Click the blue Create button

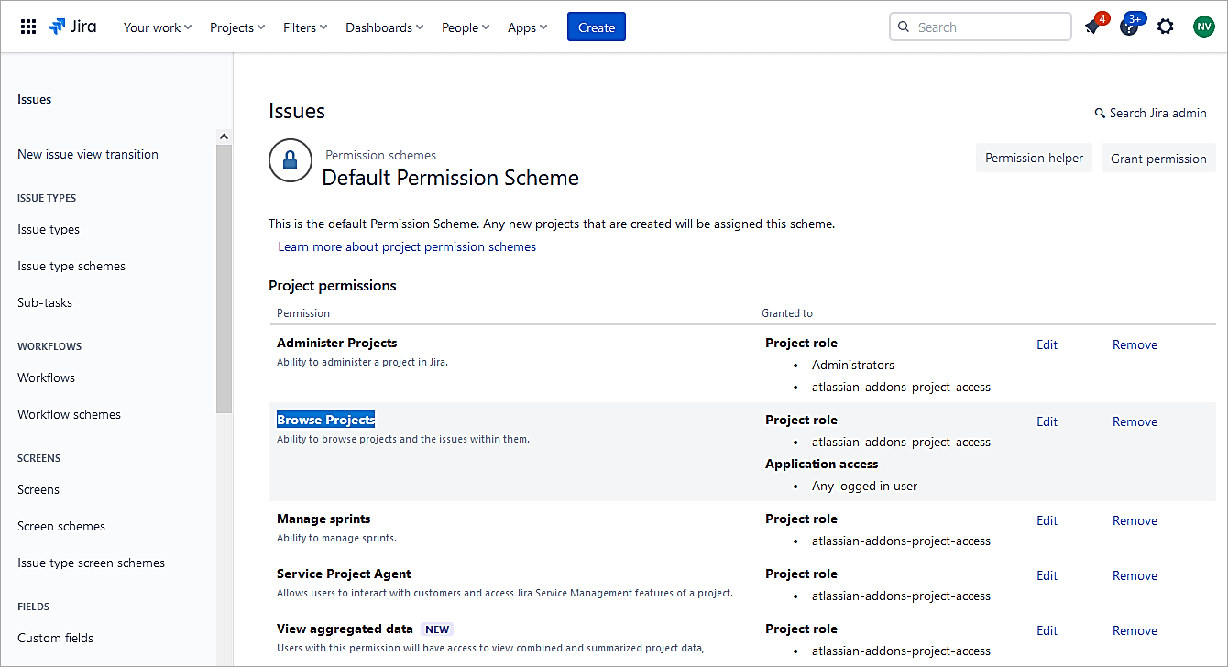(x=596, y=27)
